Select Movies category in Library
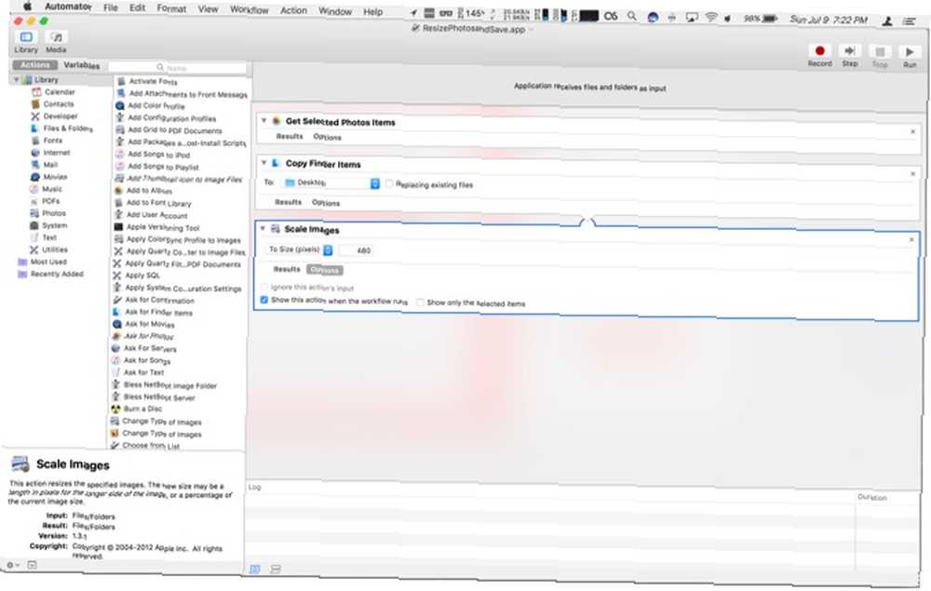 55,177
